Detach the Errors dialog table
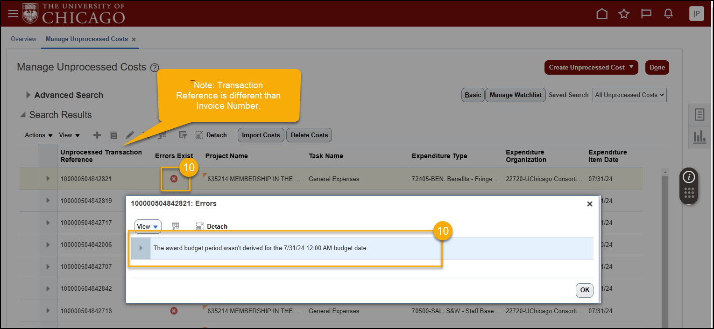Screen dimensions: 714x329 [212, 226]
